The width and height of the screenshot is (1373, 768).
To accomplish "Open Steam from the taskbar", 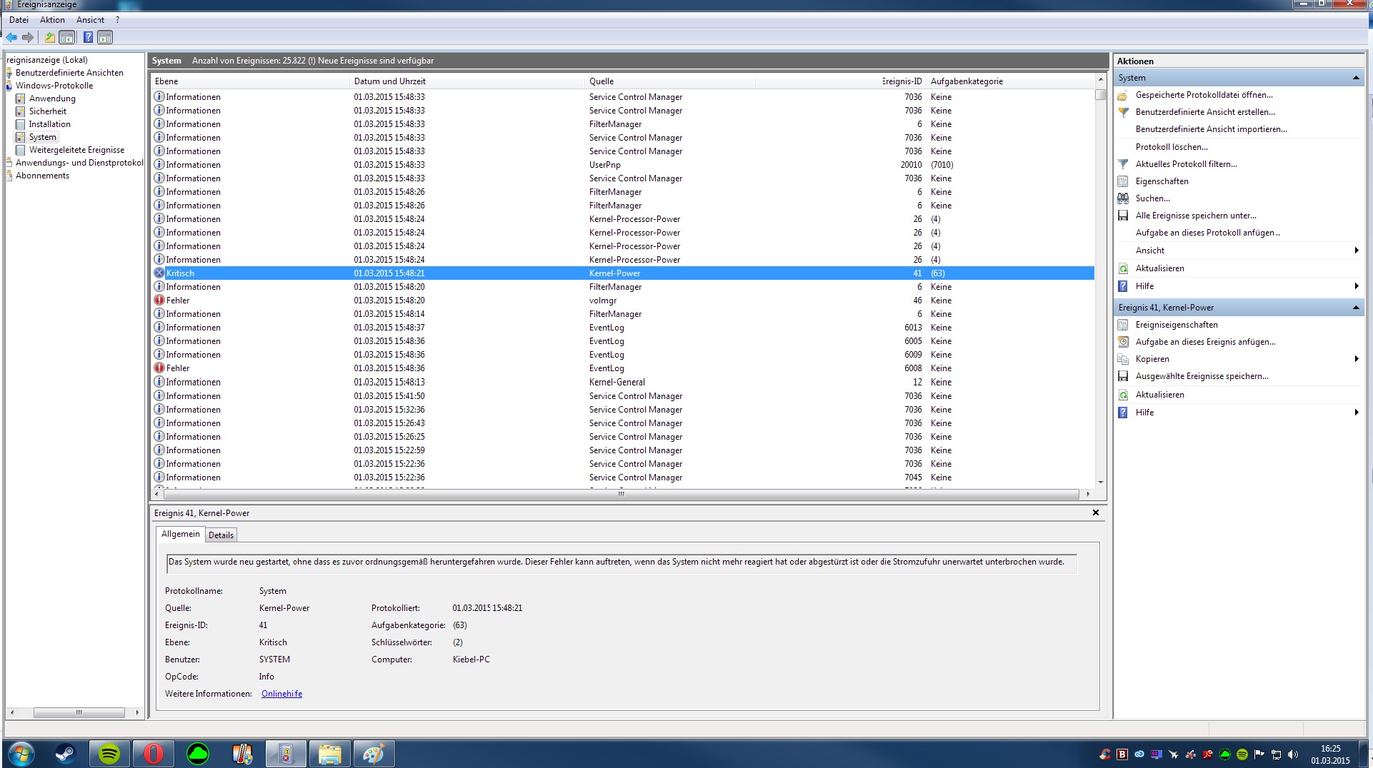I will point(65,754).
